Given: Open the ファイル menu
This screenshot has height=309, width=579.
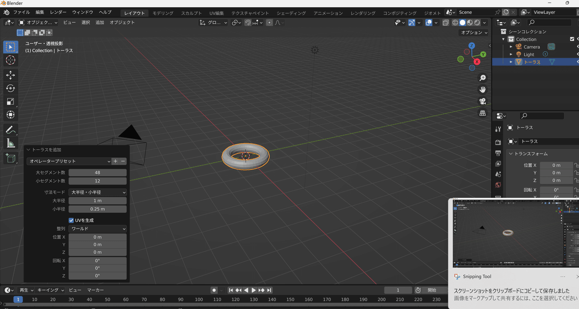Looking at the screenshot, I should (21, 12).
